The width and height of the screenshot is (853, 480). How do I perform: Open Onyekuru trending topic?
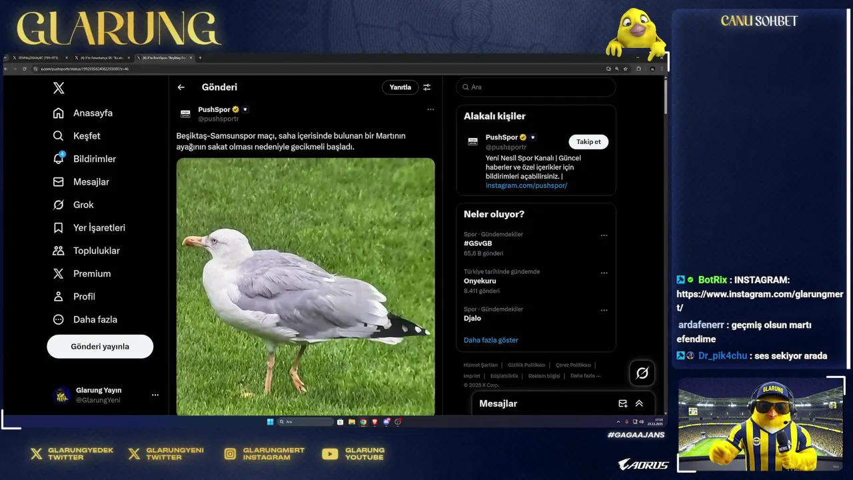[x=480, y=281]
